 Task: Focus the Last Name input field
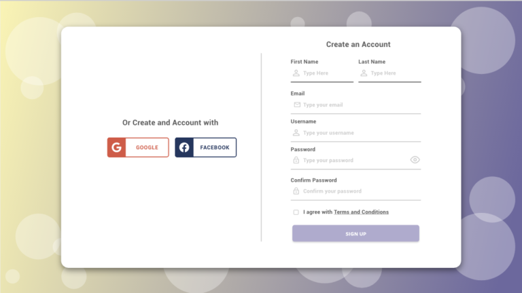(x=394, y=73)
